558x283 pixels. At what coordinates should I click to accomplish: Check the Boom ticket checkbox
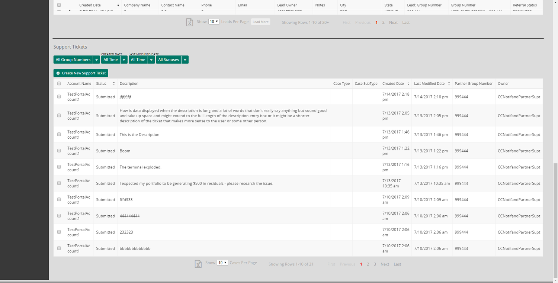click(59, 151)
